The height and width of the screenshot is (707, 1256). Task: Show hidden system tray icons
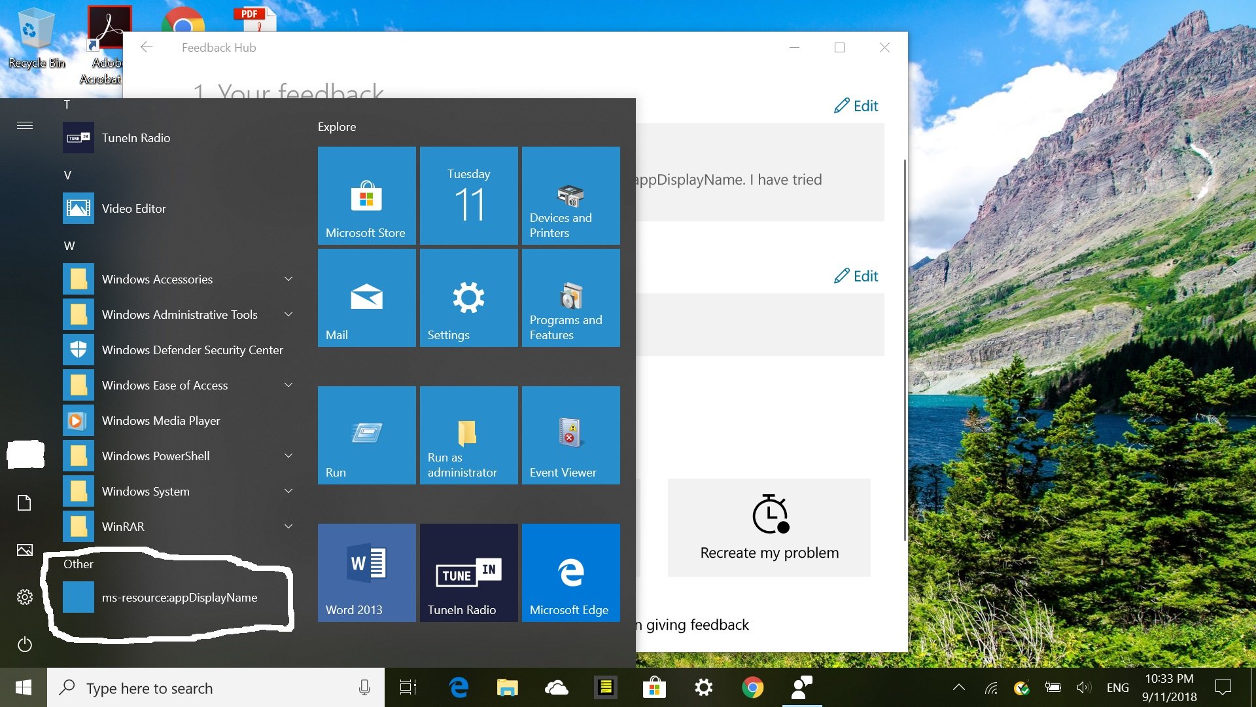click(958, 687)
